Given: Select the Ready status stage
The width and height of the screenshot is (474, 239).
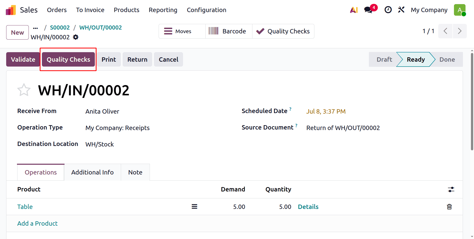Looking at the screenshot, I should (416, 59).
